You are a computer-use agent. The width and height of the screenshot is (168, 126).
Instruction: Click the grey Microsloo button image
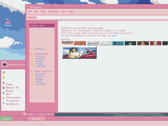coord(93,43)
